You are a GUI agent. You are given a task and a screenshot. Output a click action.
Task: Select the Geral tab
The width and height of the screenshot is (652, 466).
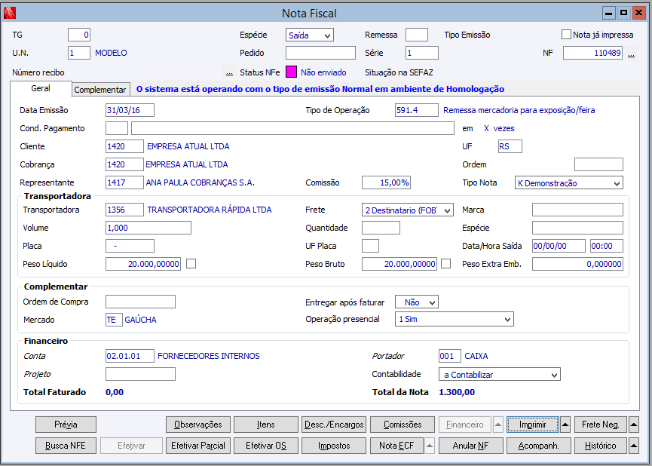pyautogui.click(x=41, y=89)
